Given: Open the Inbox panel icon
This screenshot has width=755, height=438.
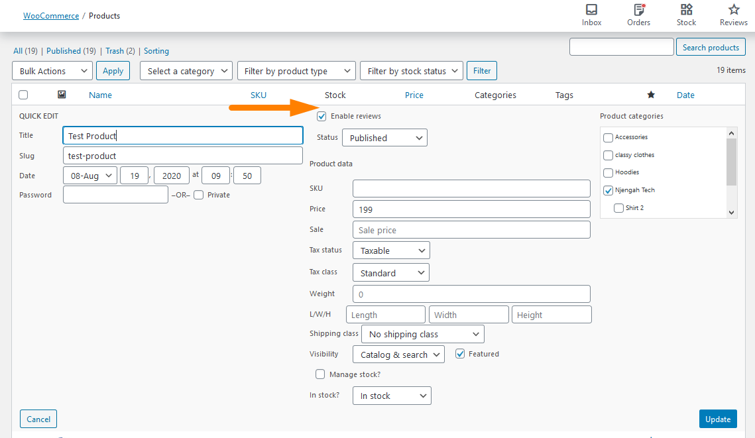Looking at the screenshot, I should [591, 10].
